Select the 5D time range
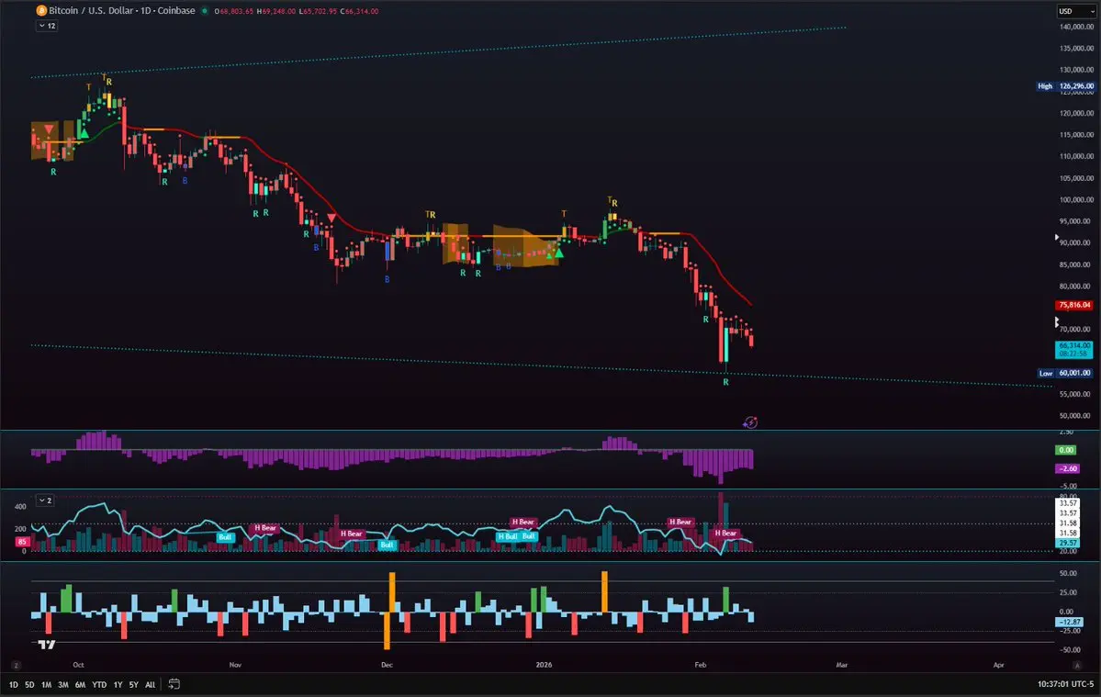The height and width of the screenshot is (697, 1101). [29, 684]
